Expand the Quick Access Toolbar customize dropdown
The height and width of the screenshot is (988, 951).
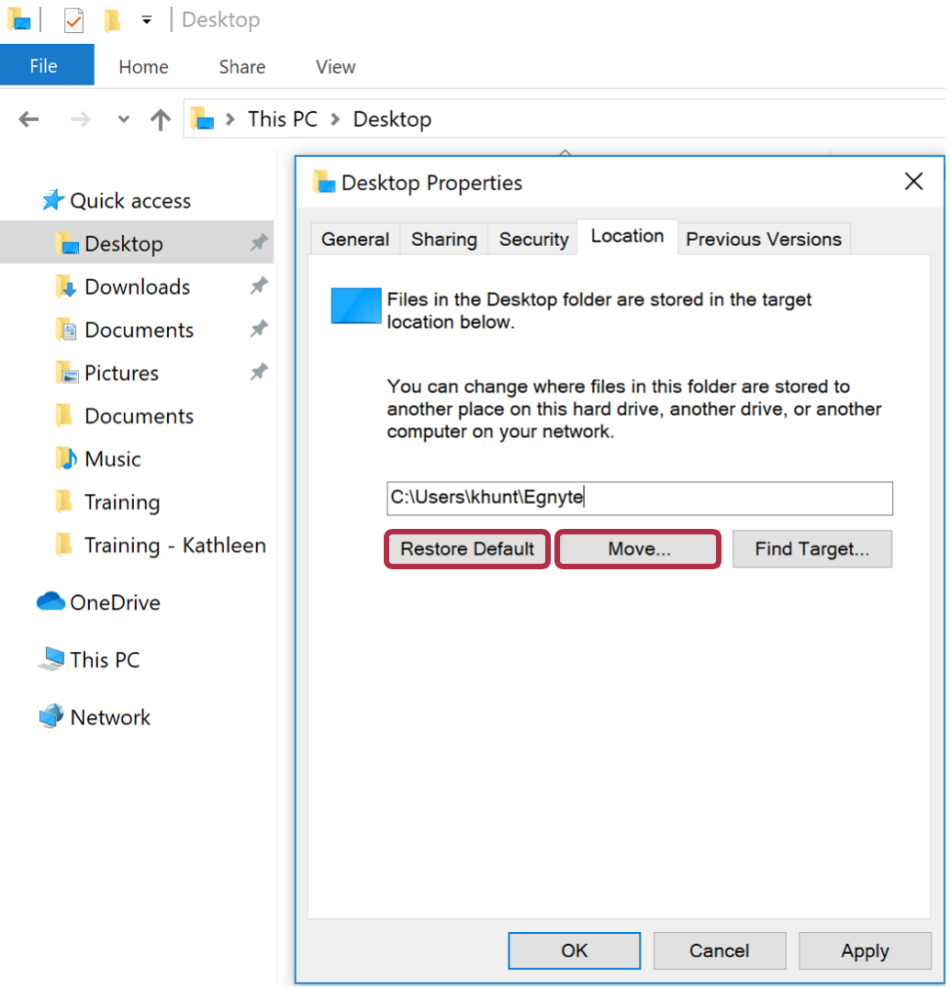(x=147, y=19)
